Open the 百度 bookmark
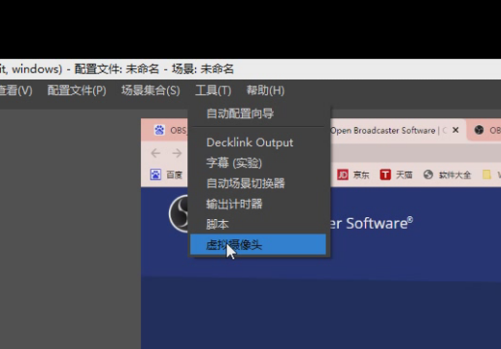The height and width of the screenshot is (349, 501). 166,174
